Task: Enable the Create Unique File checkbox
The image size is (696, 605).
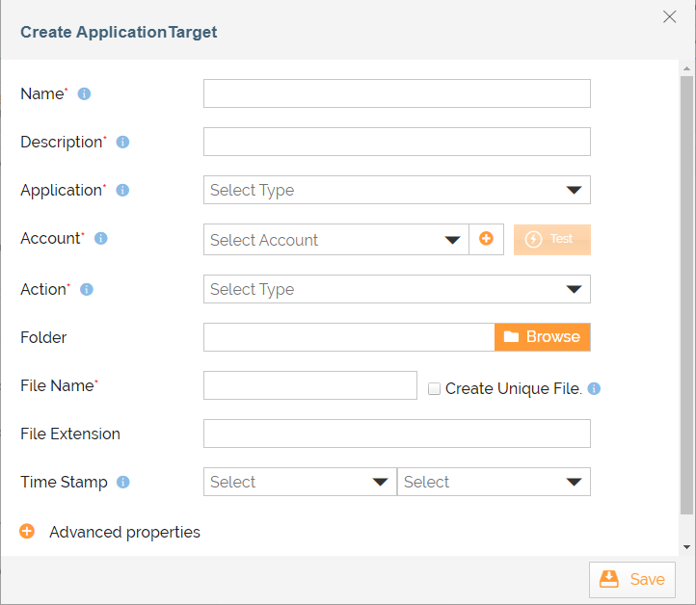Action: tap(434, 389)
